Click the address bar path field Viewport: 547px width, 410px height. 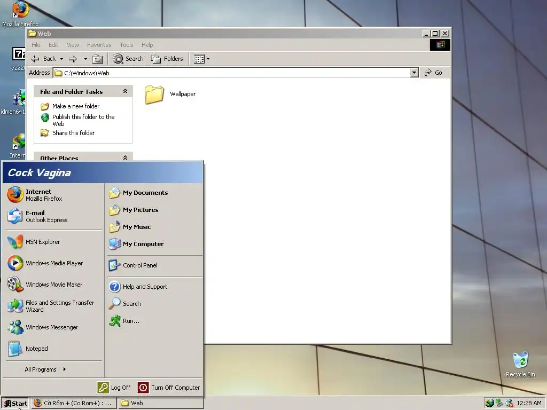pyautogui.click(x=232, y=73)
